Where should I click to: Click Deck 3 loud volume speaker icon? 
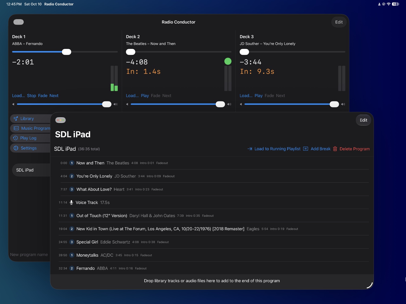pos(343,104)
